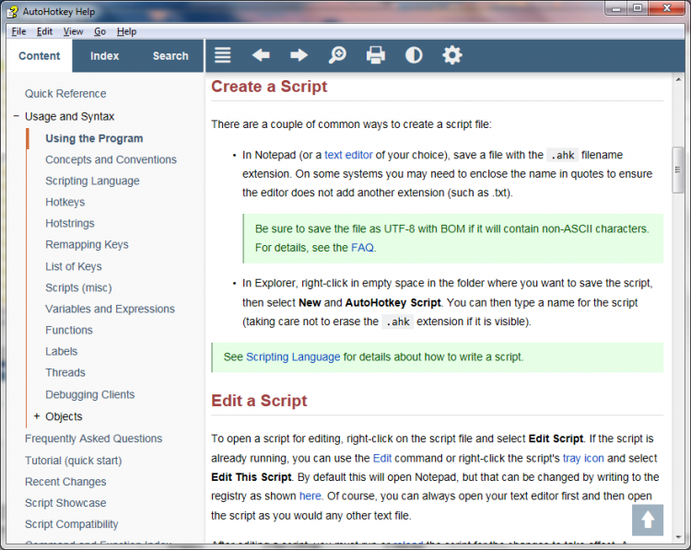Viewport: 691px width, 550px height.
Task: Open Variables and Expressions topic
Action: (110, 309)
